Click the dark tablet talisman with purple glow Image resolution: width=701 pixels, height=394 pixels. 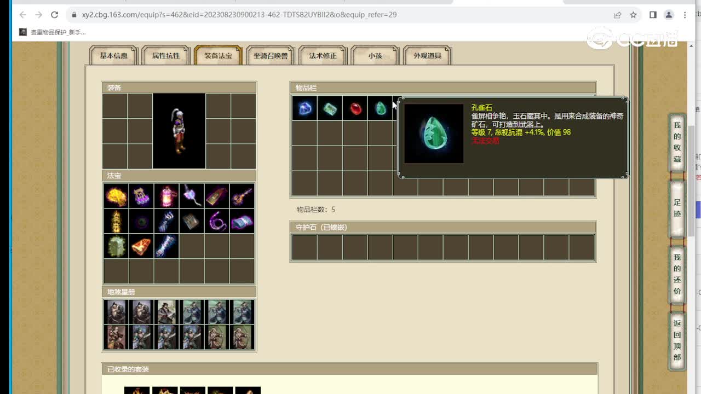click(x=217, y=196)
